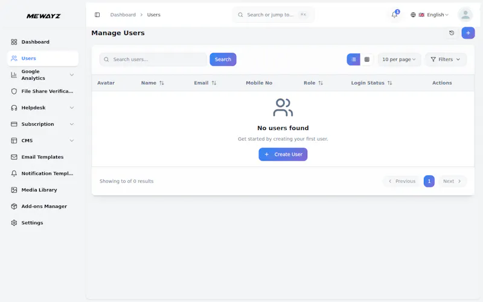
Task: Open Settings in the sidebar
Action: pos(43,223)
